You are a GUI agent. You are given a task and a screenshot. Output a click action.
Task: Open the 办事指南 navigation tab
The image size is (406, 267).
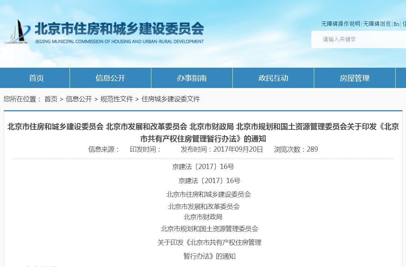[x=191, y=78]
